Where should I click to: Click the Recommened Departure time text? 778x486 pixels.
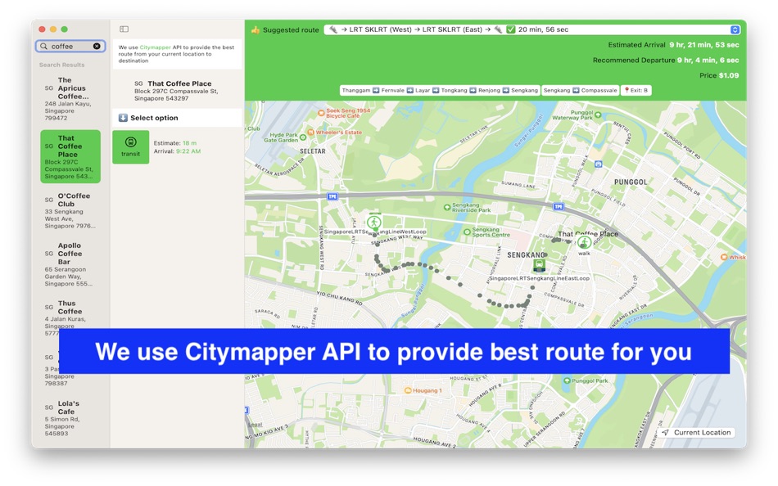coord(708,60)
